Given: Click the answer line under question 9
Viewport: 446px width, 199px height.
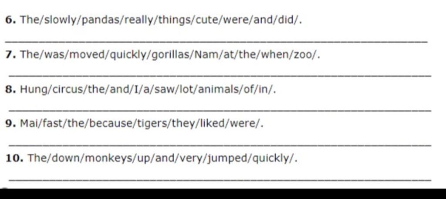Looking at the screenshot, I should [x=220, y=145].
